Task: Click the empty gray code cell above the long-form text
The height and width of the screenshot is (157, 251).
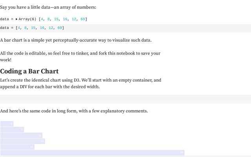Action: tap(125, 99)
